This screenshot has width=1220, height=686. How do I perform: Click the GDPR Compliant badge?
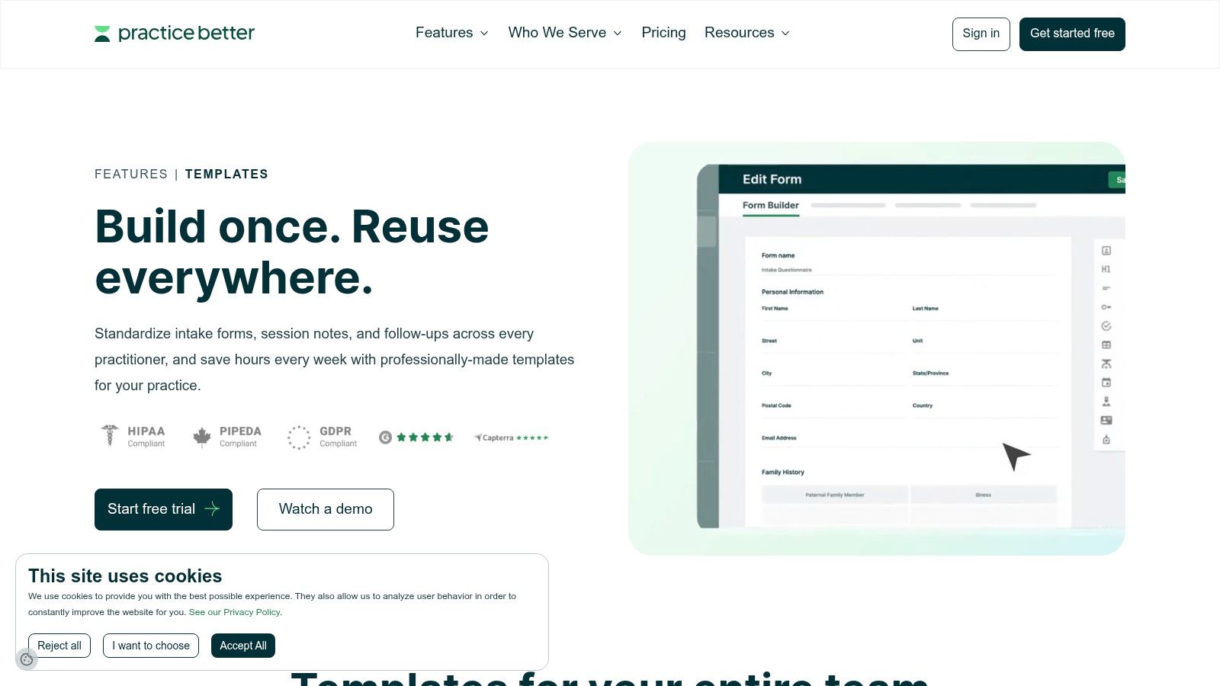coord(322,437)
